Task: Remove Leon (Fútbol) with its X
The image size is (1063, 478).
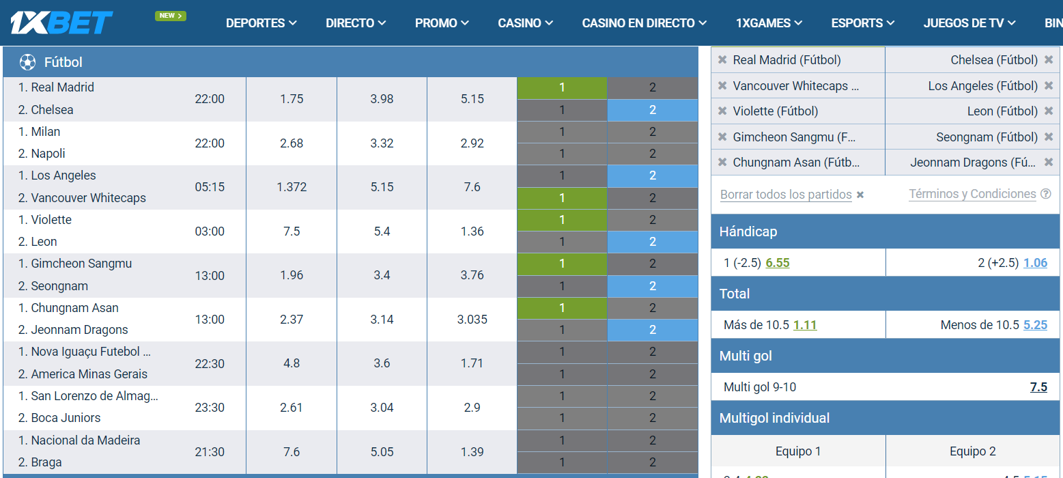Action: [x=1049, y=111]
